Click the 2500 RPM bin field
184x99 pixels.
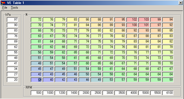[96, 93]
